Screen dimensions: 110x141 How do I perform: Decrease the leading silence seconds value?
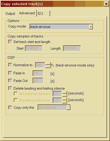tap(65, 95)
